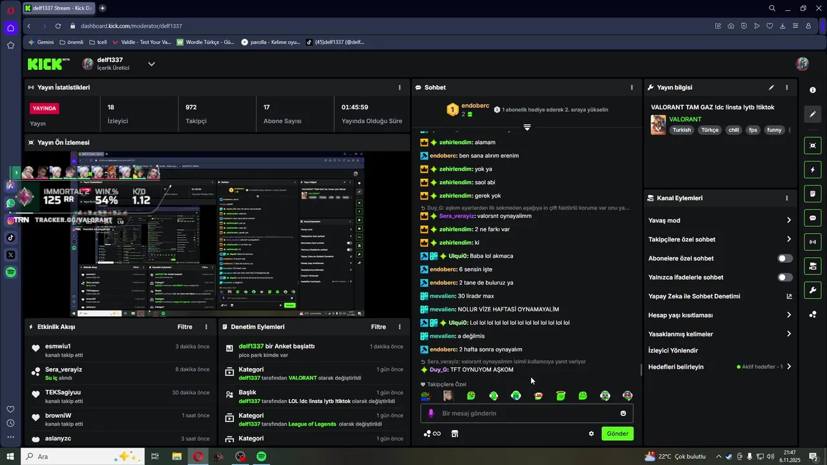Image resolution: width=827 pixels, height=465 pixels.
Task: Click the pencil edit icon in right sidebar
Action: pos(813,114)
